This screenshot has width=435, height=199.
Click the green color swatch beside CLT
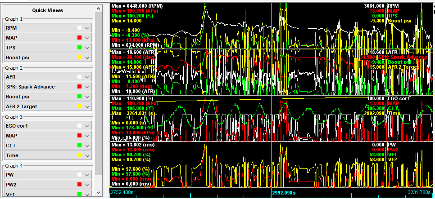[x=80, y=145]
